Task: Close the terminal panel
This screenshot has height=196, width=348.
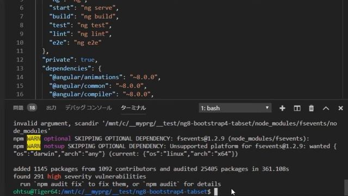Action: tap(340, 108)
